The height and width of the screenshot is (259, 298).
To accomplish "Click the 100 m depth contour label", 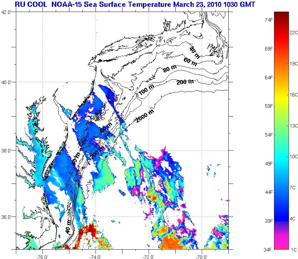I will [x=146, y=89].
